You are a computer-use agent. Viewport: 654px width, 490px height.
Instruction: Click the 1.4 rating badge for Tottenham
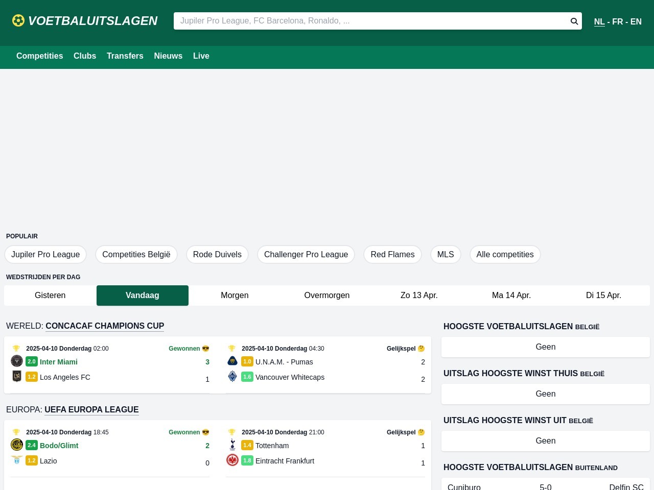[247, 445]
